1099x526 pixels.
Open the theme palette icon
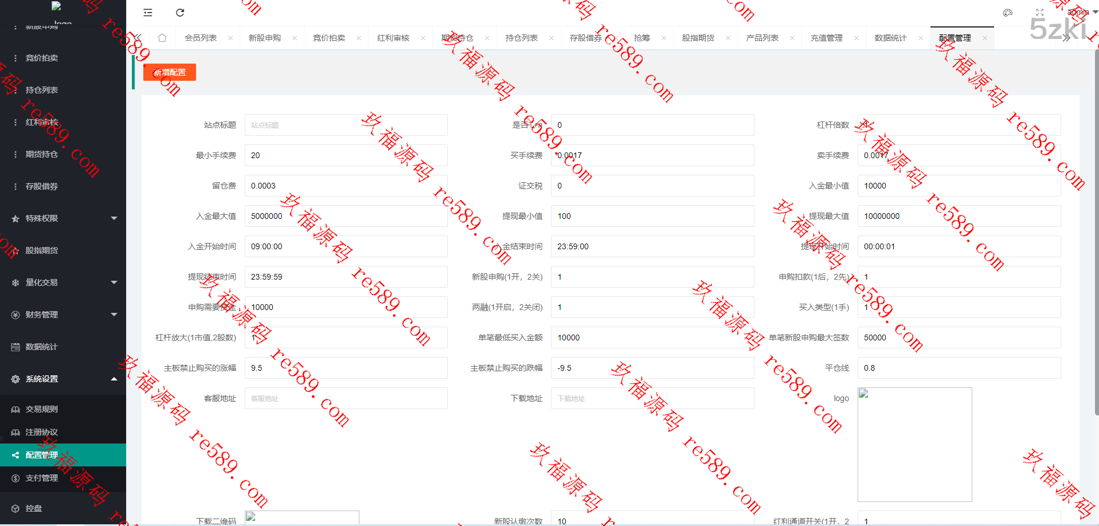[x=1008, y=13]
